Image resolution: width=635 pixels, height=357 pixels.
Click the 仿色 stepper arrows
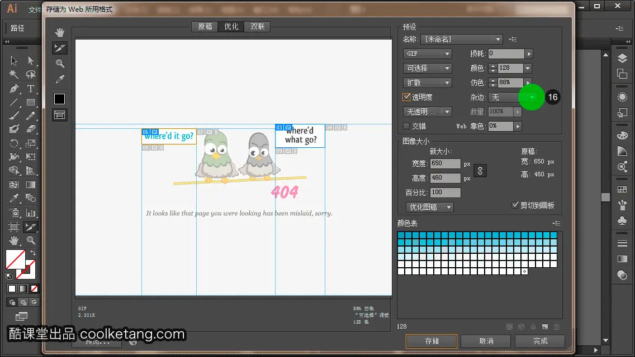[492, 83]
